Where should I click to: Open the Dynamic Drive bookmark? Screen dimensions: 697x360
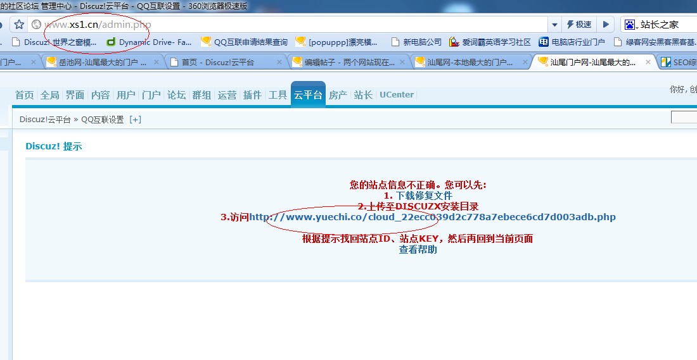coord(149,42)
